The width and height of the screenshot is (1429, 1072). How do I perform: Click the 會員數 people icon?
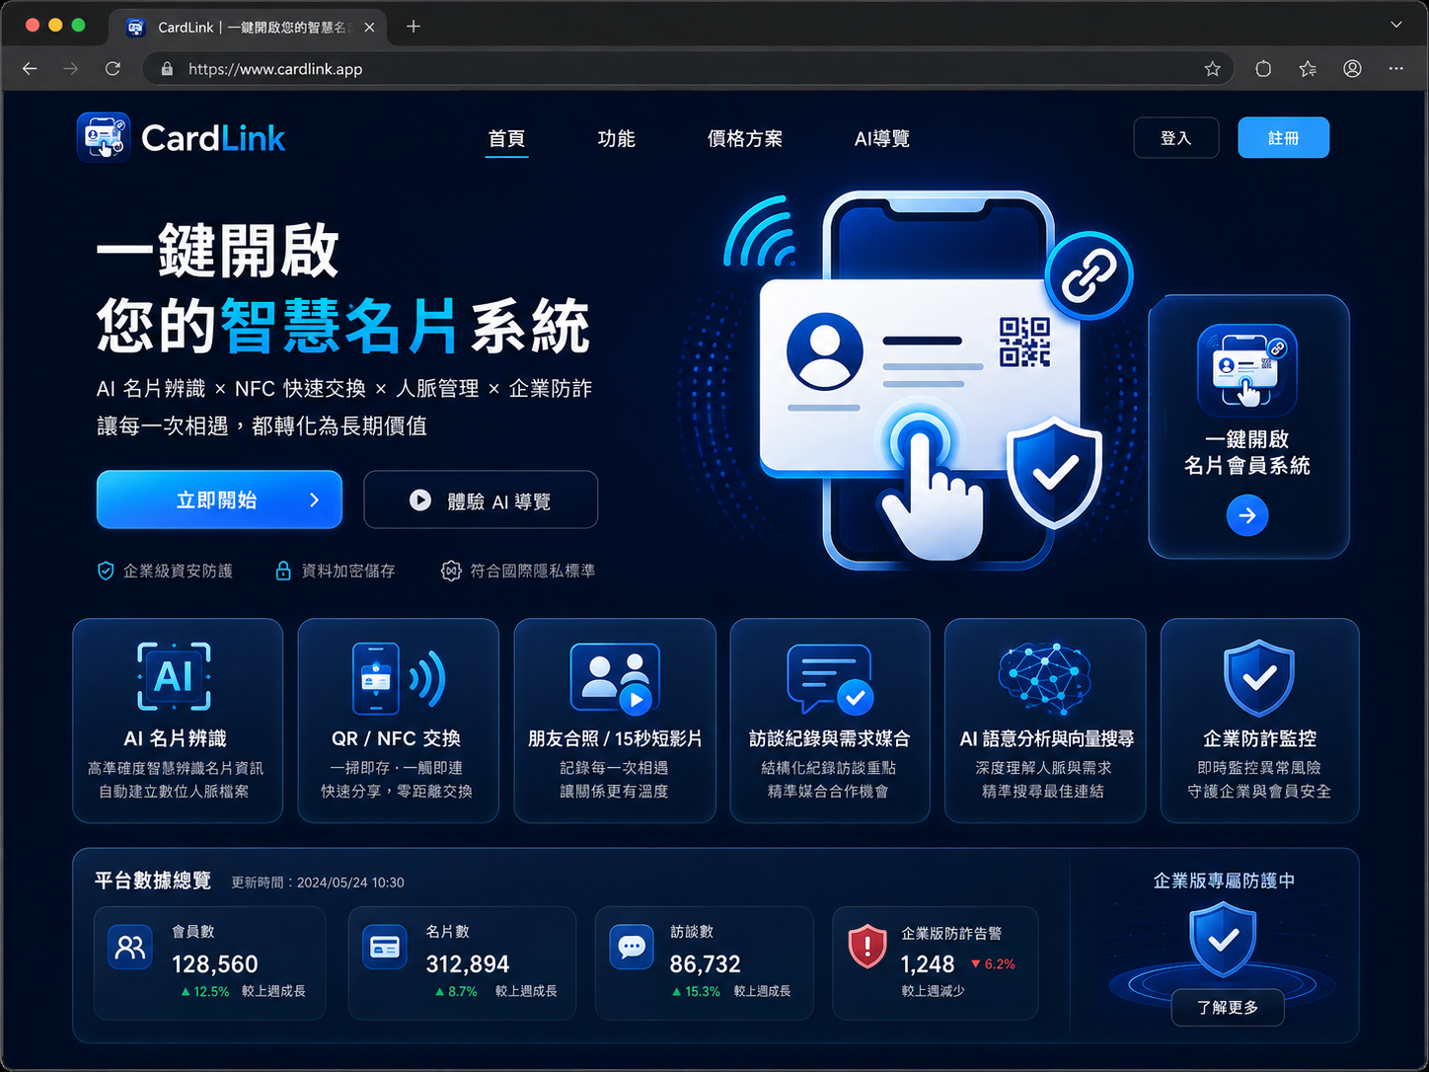(130, 948)
